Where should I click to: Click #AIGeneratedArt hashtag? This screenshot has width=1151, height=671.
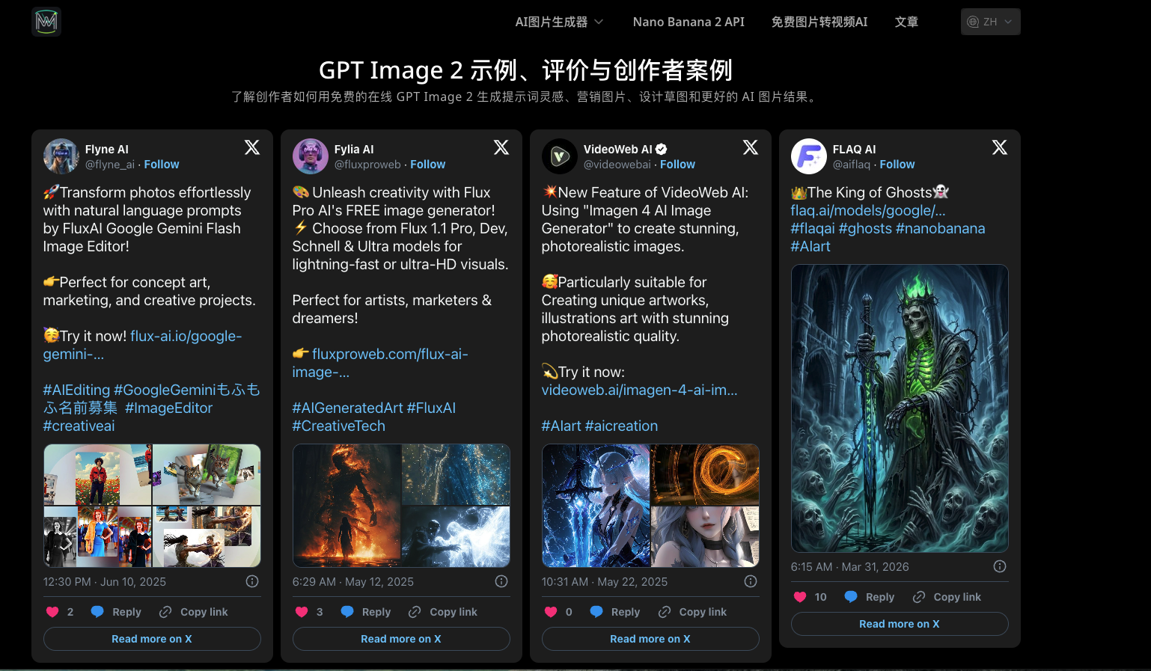(x=348, y=408)
